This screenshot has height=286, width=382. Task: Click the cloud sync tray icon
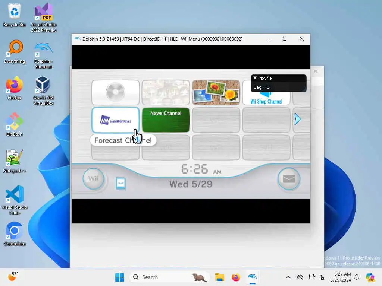[x=300, y=277]
